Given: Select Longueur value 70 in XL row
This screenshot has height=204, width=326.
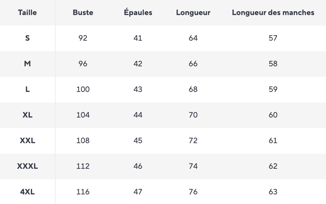Looking at the screenshot, I should pos(193,115).
